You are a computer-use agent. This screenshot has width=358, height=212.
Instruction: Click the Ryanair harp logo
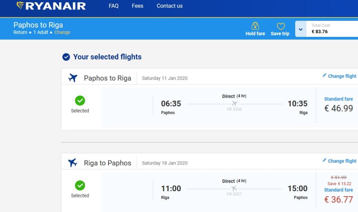20,5
